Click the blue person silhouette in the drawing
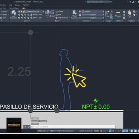Viewport: 139px width, 139px height. pyautogui.click(x=66, y=80)
